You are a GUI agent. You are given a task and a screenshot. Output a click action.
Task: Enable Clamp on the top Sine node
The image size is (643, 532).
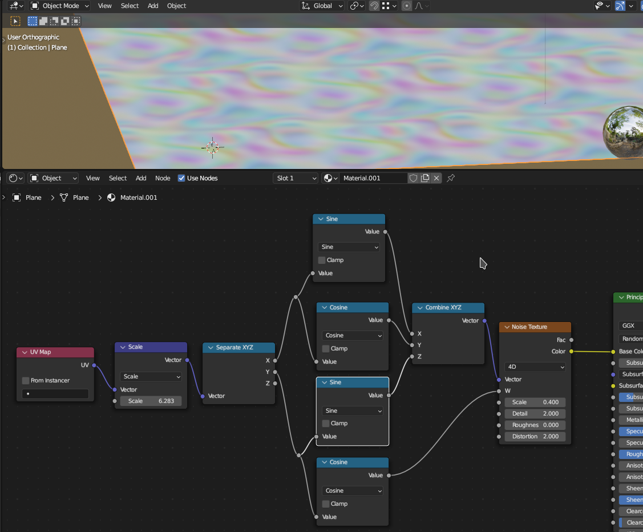click(322, 260)
